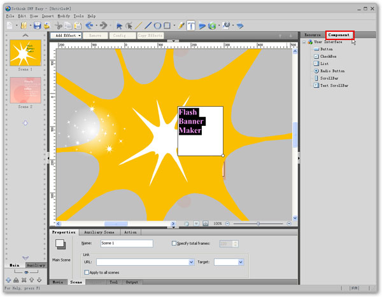Click the move scene down arrow icon
Screen dimensions: 382x297
click(39, 280)
